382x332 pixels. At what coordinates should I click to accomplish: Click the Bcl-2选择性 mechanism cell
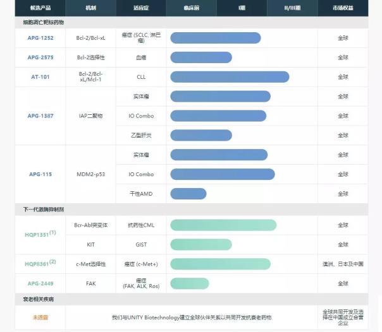click(90, 57)
